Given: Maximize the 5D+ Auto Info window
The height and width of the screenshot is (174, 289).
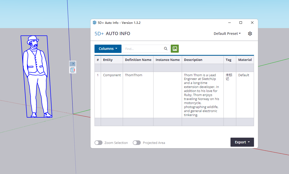Looking at the screenshot, I should [x=241, y=23].
